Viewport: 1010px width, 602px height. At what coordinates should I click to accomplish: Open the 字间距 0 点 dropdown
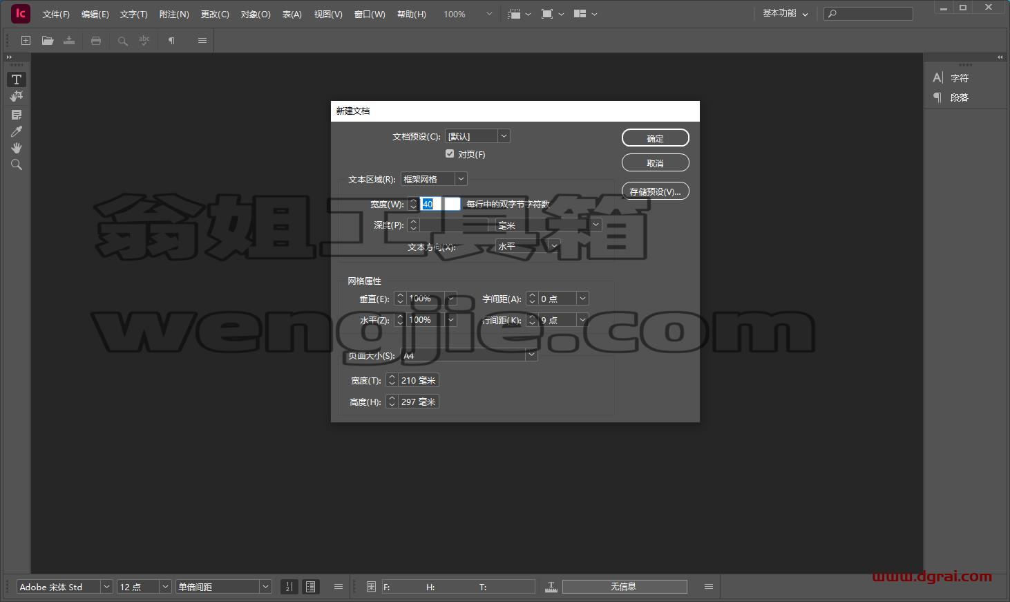coord(582,299)
